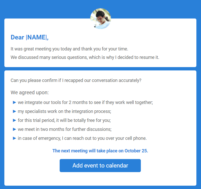Click the line It was great meeting you today
This screenshot has width=201, height=189.
pyautogui.click(x=69, y=49)
